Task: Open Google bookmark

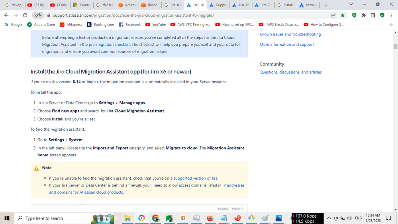Action: coord(14,25)
